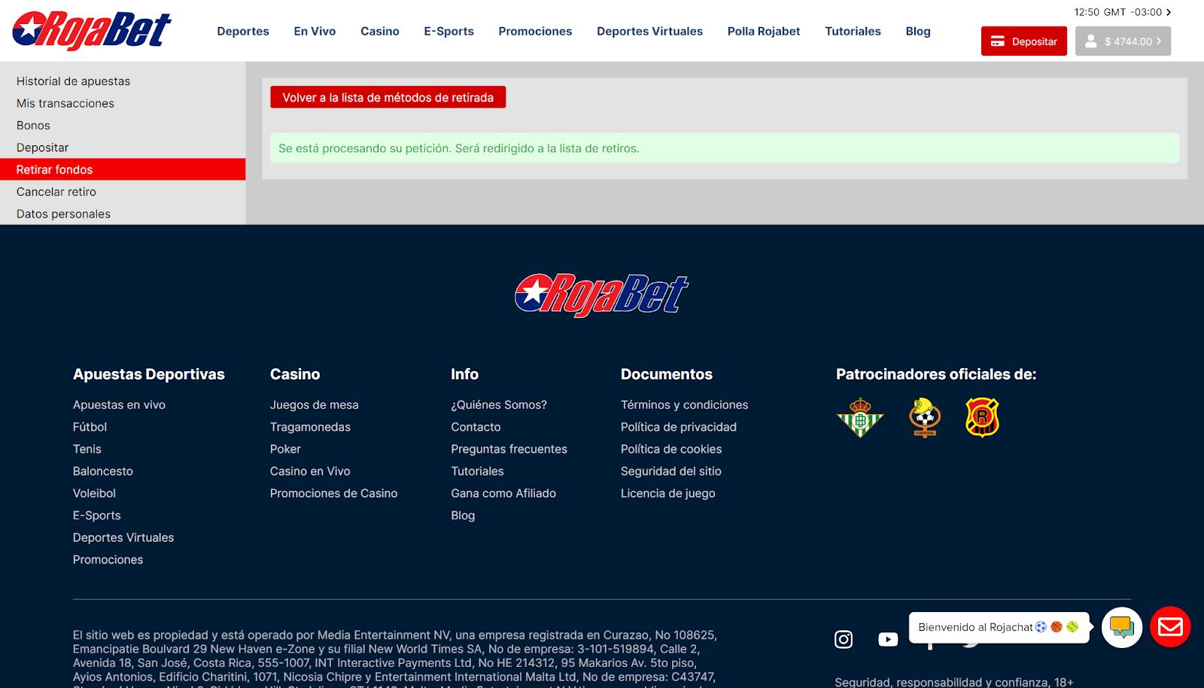Image resolution: width=1204 pixels, height=688 pixels.
Task: Select E-Sports in the top navigation
Action: 448,31
